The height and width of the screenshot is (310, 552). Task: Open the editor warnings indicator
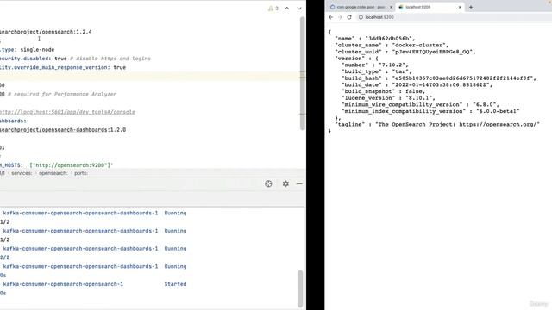point(273,9)
